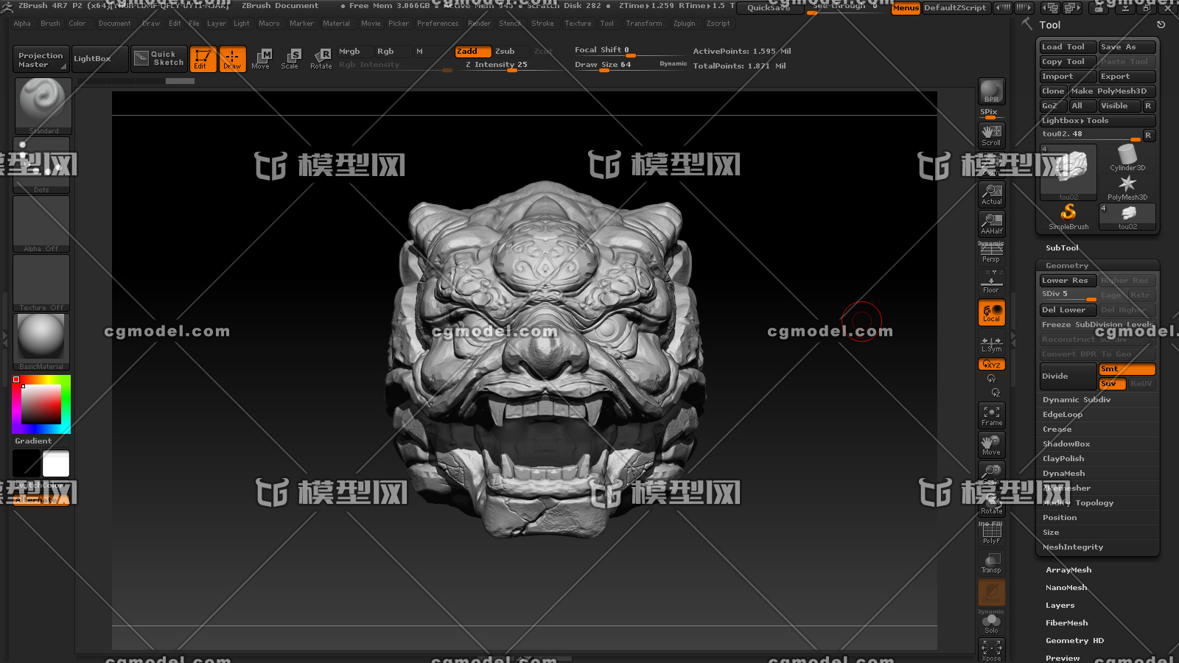Viewport: 1179px width, 663px height.
Task: Toggle the Smt option beside Divide
Action: (x=1127, y=369)
